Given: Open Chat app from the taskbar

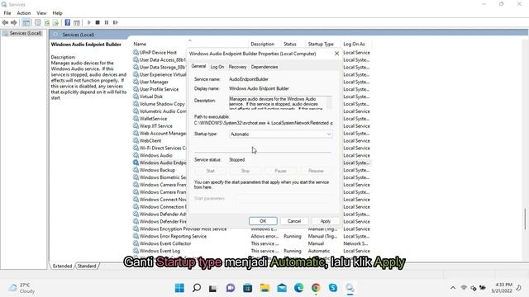Looking at the screenshot, I should 231,288.
